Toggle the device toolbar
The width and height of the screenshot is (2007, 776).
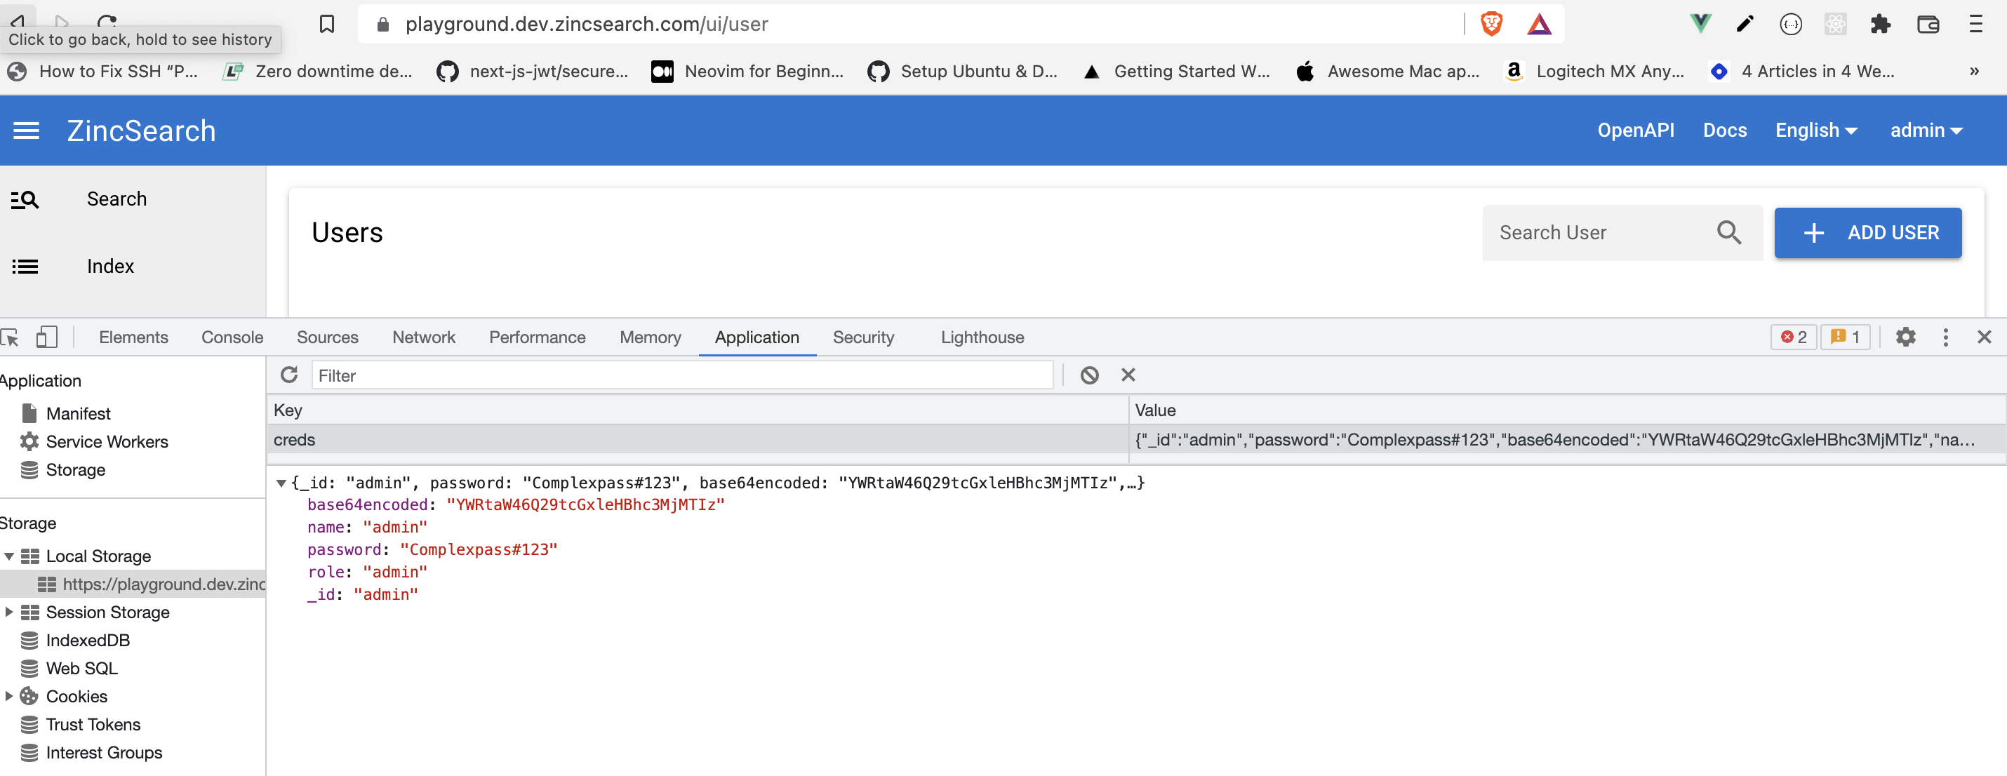[47, 337]
